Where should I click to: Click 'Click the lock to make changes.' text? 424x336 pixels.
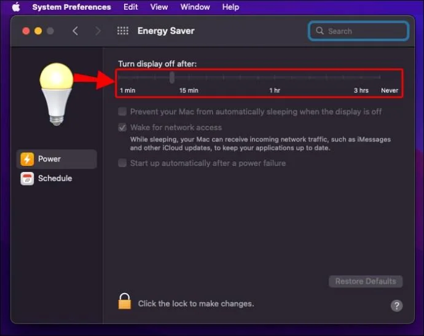pyautogui.click(x=196, y=303)
